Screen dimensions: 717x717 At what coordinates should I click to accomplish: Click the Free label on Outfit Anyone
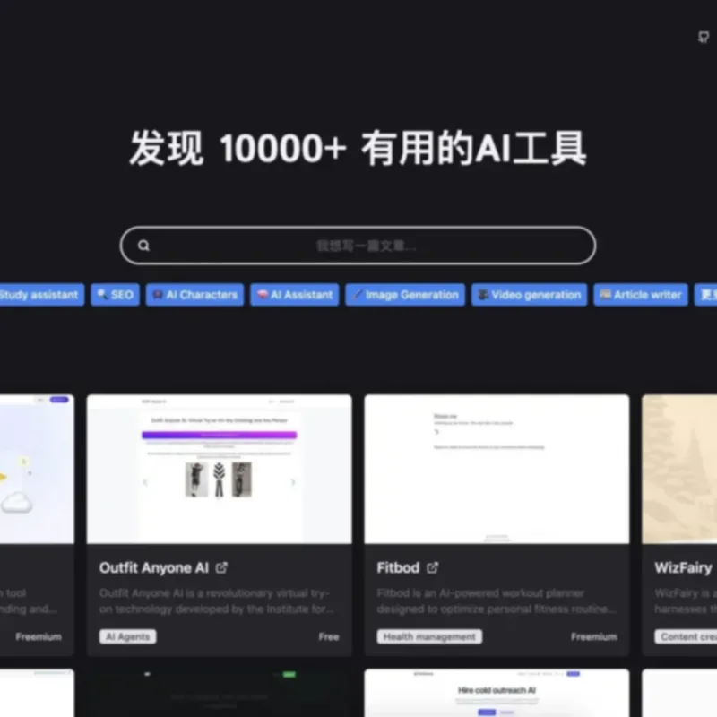pos(329,636)
